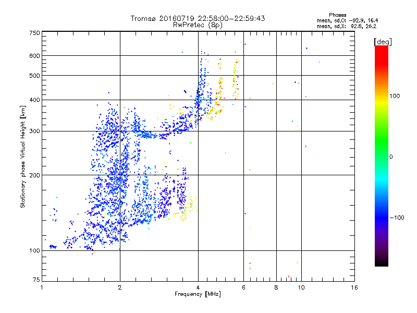Click the y-axis tick label '75'
417x313 pixels.
click(x=36, y=280)
